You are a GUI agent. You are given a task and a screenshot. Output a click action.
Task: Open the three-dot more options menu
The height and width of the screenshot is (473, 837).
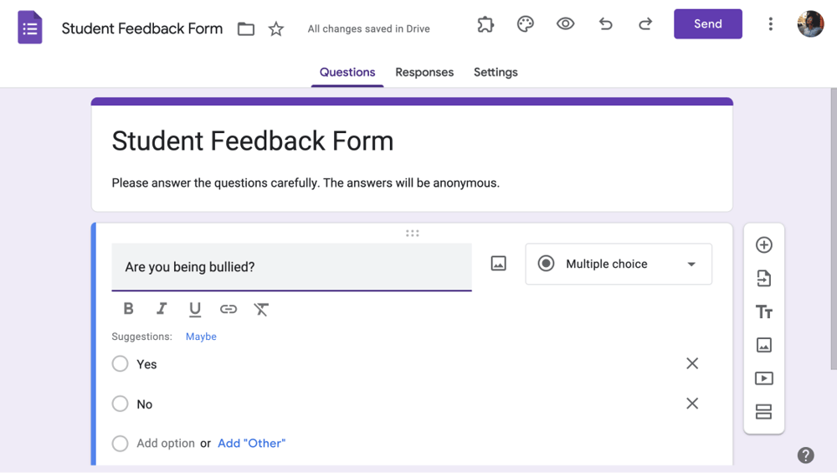(770, 24)
